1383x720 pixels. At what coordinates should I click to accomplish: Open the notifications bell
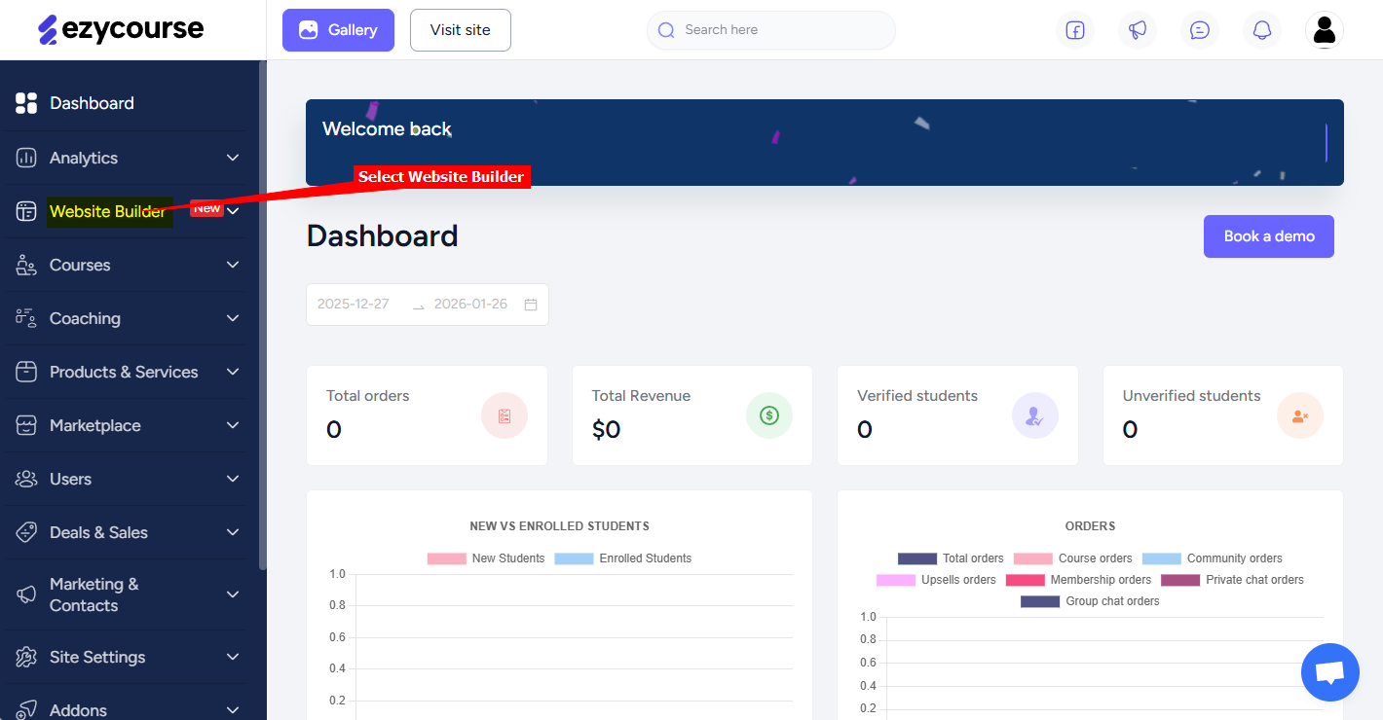(1261, 30)
